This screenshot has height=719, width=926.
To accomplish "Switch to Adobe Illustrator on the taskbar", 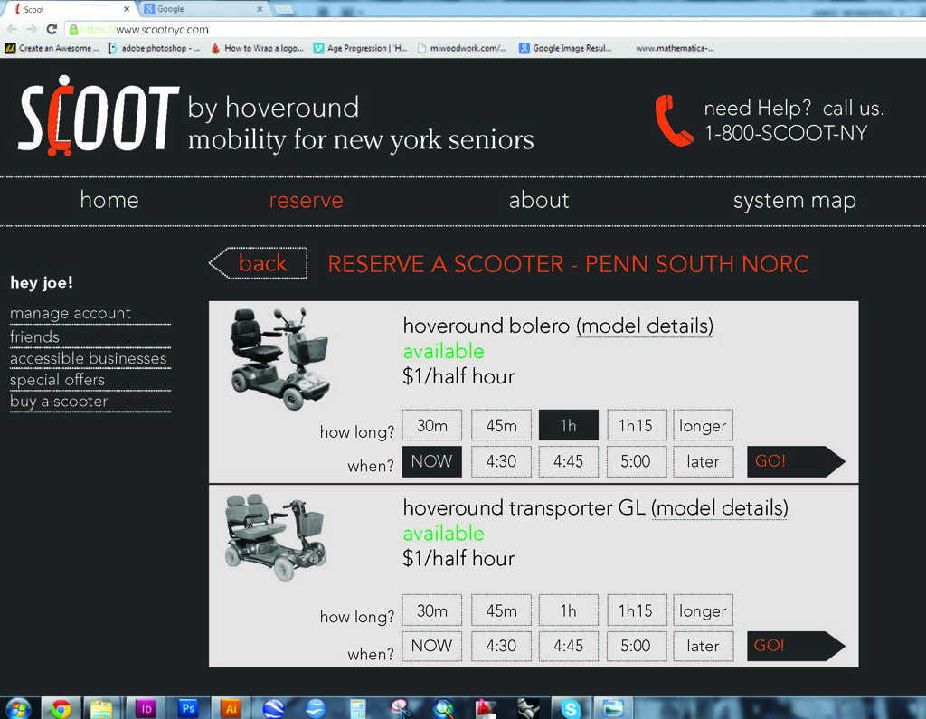I will pos(231,708).
